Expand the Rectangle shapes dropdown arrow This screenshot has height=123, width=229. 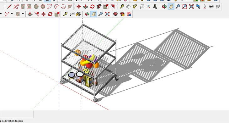point(23,14)
